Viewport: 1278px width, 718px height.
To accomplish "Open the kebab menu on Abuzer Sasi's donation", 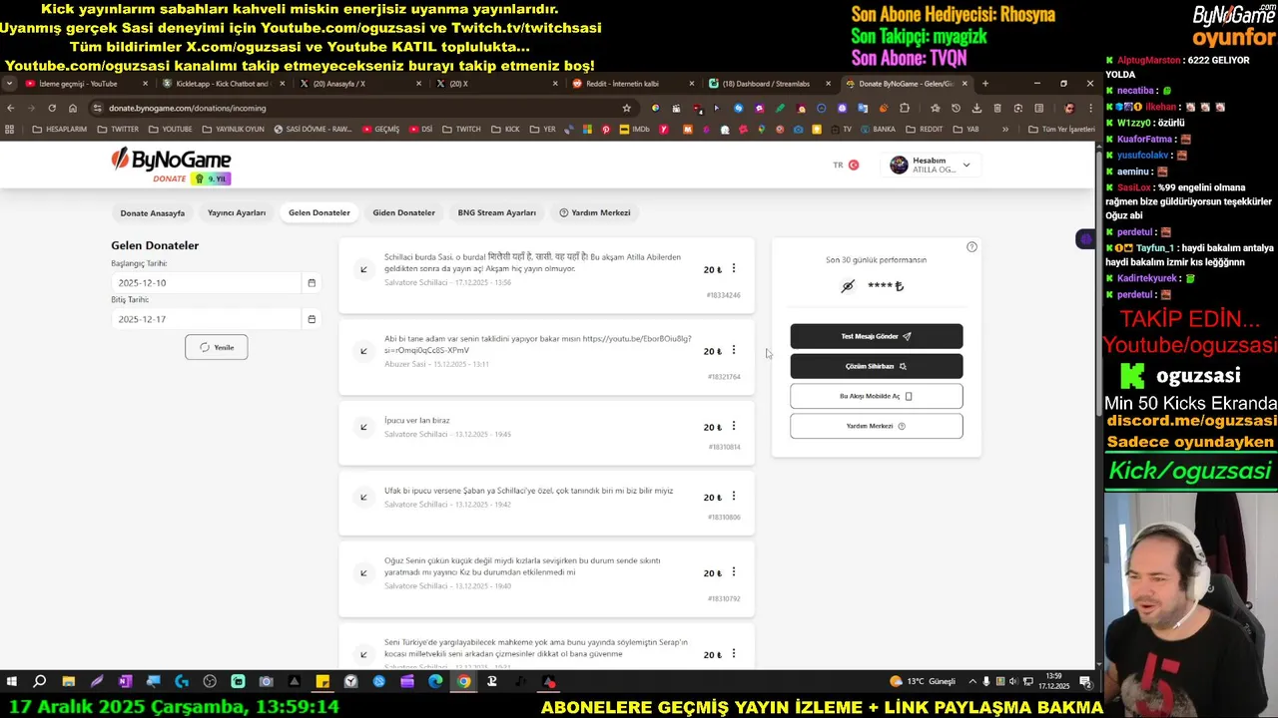I will point(734,350).
